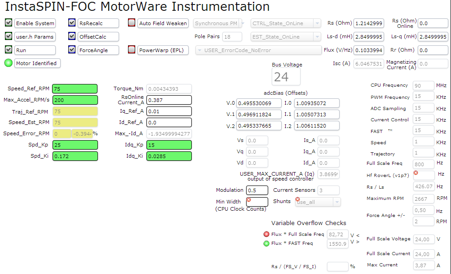451x274 pixels.
Task: Toggle the ForceAngle checkbox
Action: pos(72,49)
